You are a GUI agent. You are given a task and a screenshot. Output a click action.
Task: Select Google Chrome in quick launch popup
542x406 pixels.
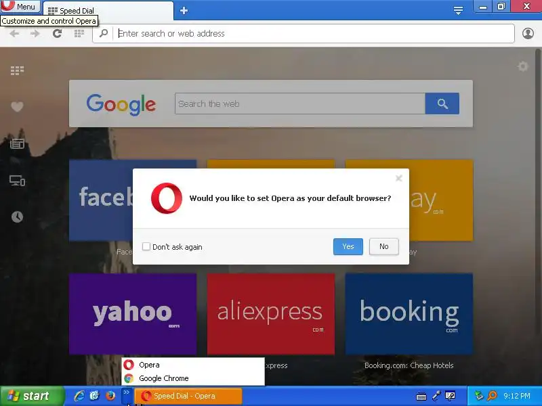tap(193, 378)
